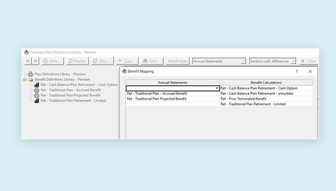Click bar chart icon next to Cash Balance item
336x191 pixels.
(x=37, y=85)
